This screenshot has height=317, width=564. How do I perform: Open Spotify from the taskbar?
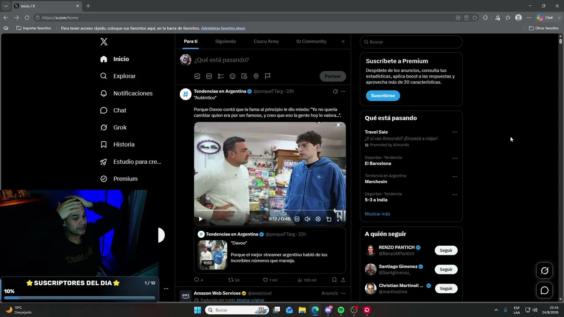341,310
